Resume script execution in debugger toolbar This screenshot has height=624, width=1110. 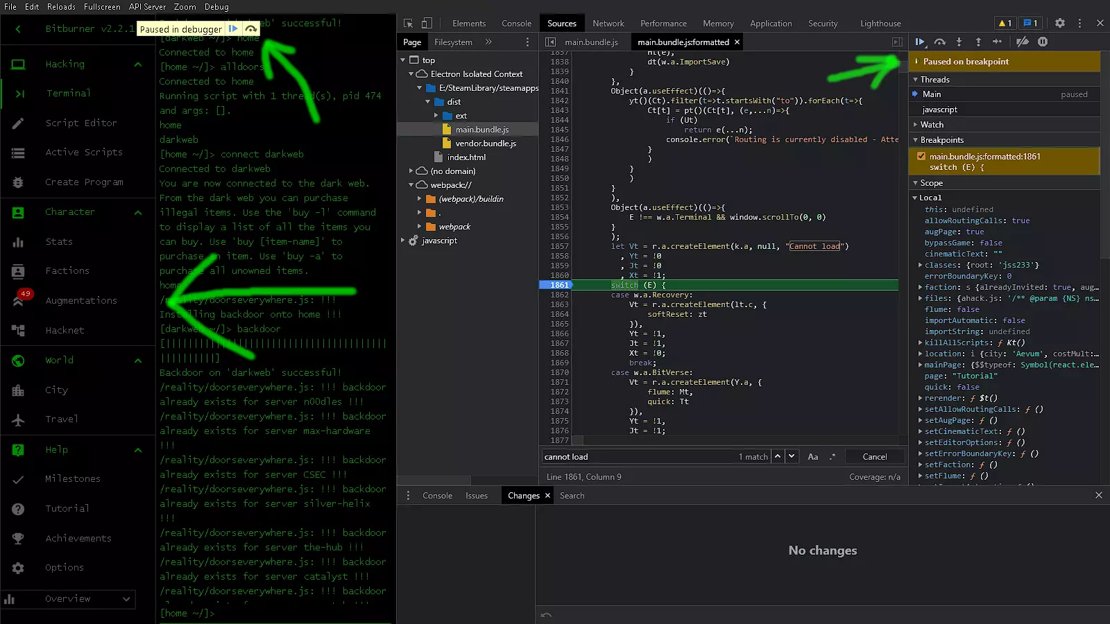tap(920, 42)
